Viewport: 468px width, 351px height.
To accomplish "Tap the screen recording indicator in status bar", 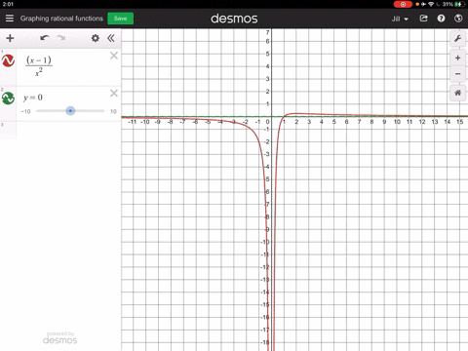I will coord(403,4).
